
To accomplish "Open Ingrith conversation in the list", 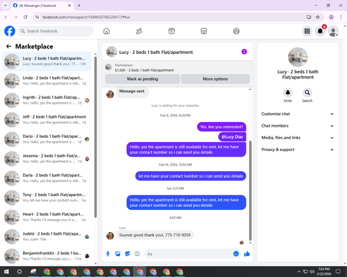I will [46, 100].
